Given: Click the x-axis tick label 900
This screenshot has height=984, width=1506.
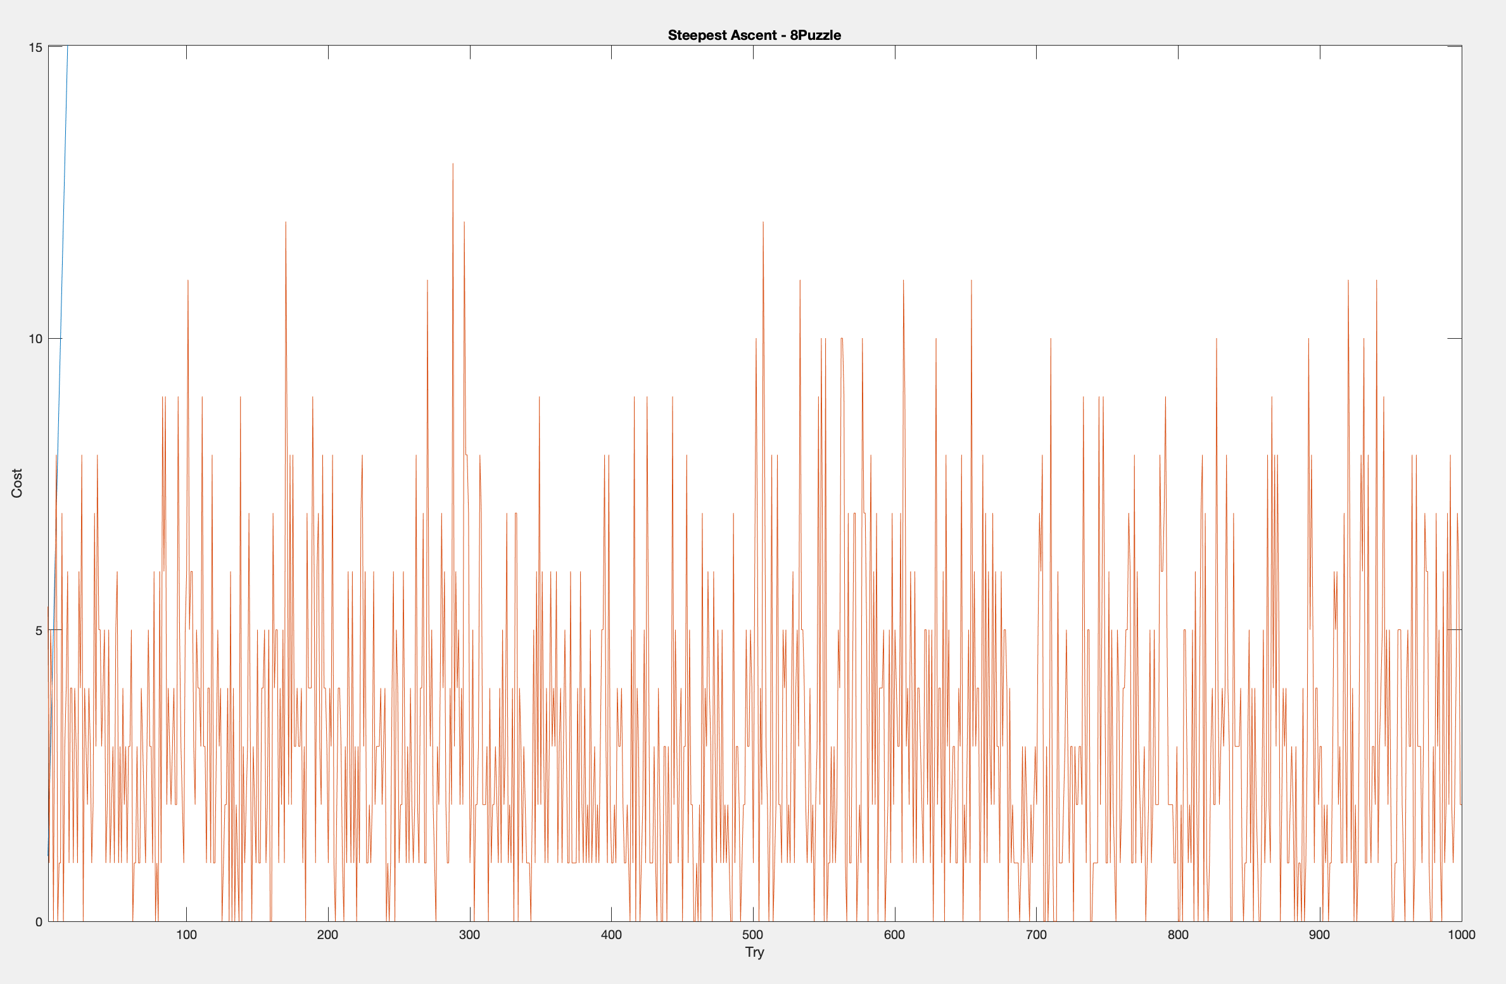Looking at the screenshot, I should (1319, 935).
